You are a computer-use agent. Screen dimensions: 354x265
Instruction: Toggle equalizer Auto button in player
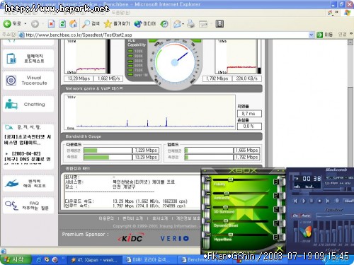(306, 216)
